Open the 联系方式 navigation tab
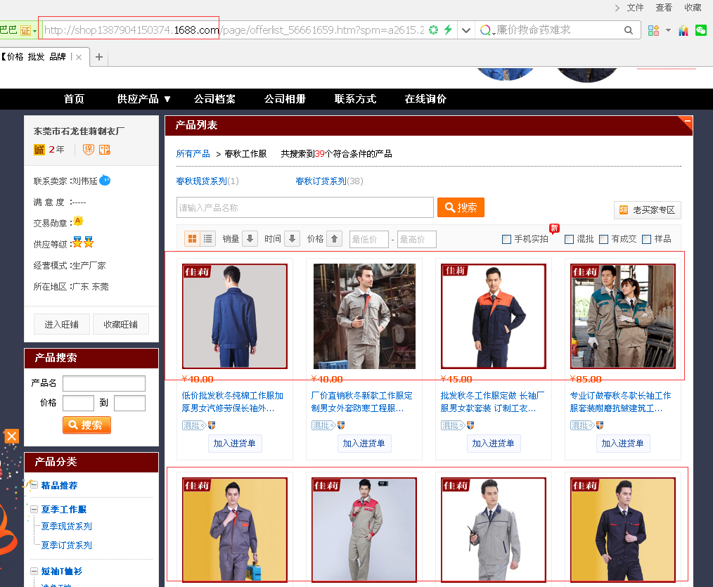This screenshot has height=587, width=713. tap(355, 99)
